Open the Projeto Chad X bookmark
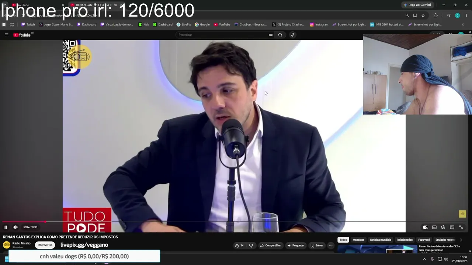This screenshot has height=265, width=472. pyautogui.click(x=288, y=25)
